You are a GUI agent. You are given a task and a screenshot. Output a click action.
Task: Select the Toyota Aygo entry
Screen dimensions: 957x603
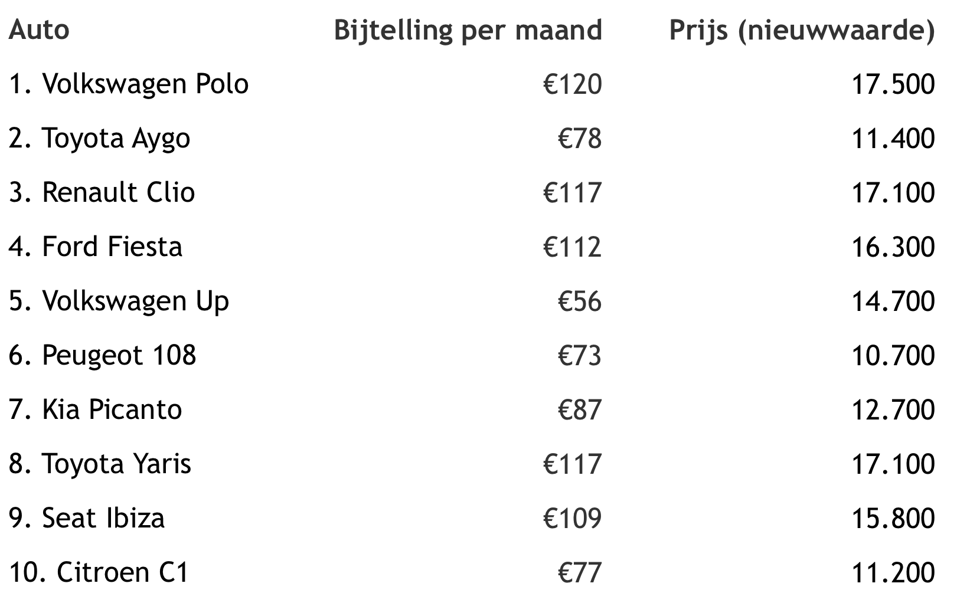(99, 138)
